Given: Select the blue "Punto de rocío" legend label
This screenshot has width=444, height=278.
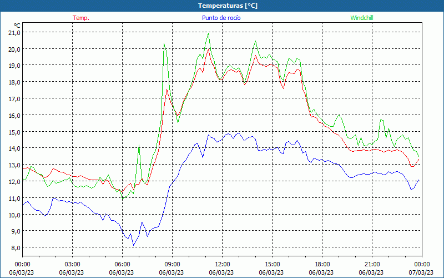Looking at the screenshot, I should [221, 18].
